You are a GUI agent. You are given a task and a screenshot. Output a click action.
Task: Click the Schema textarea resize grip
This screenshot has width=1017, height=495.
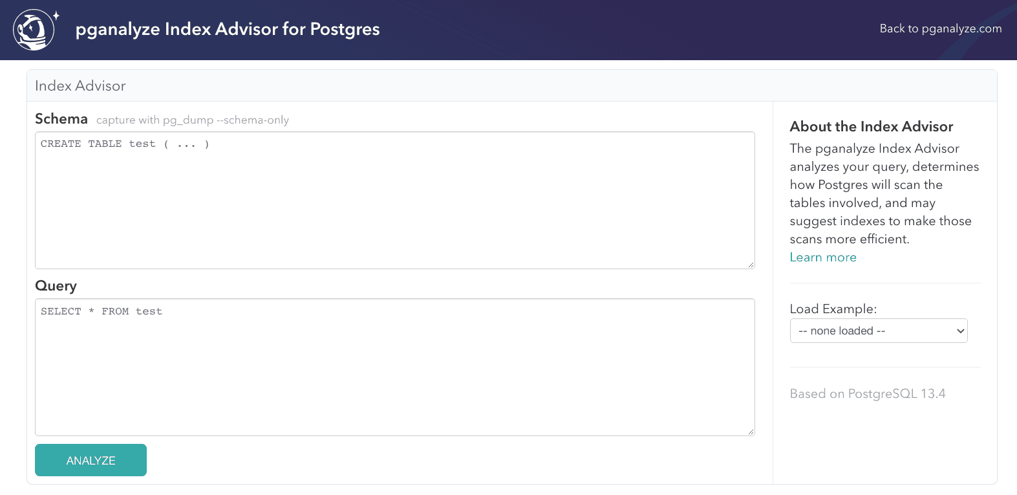750,264
